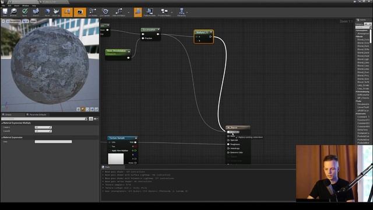Click the Home toolbar icon

tap(47, 12)
